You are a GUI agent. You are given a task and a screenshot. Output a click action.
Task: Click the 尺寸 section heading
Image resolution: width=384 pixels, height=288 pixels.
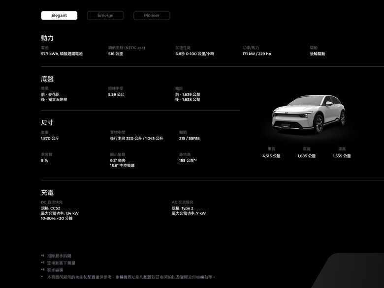[x=47, y=122]
